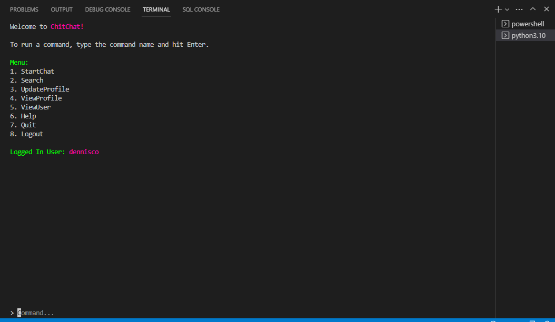Click the Command input prompt
This screenshot has height=322, width=555.
(x=34, y=313)
